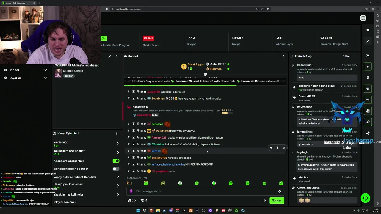
Task: Open the Takipçilere özel sohbet arrow
Action: coord(118,152)
